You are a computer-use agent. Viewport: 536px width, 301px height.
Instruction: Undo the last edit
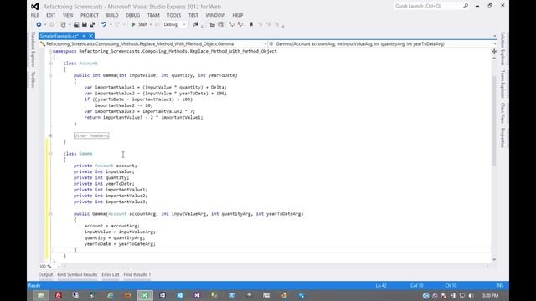pos(104,24)
